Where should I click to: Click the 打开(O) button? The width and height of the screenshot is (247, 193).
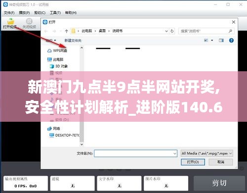193,162
